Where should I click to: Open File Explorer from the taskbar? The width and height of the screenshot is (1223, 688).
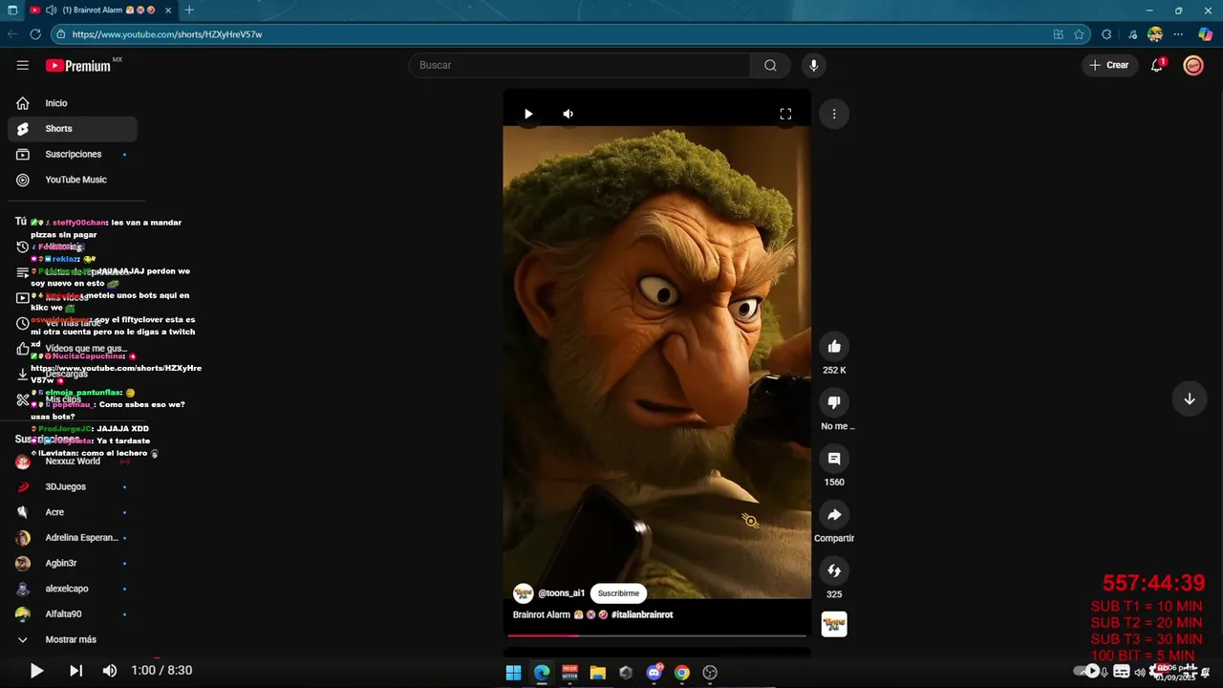tap(597, 673)
